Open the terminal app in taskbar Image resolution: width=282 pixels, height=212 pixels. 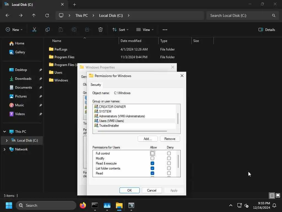95,205
